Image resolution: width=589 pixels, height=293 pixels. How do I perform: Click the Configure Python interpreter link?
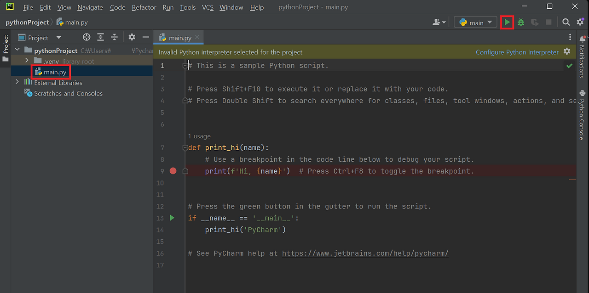click(x=516, y=52)
